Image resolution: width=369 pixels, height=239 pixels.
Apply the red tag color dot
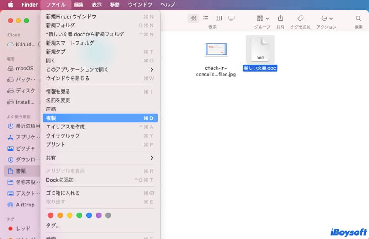50,215
